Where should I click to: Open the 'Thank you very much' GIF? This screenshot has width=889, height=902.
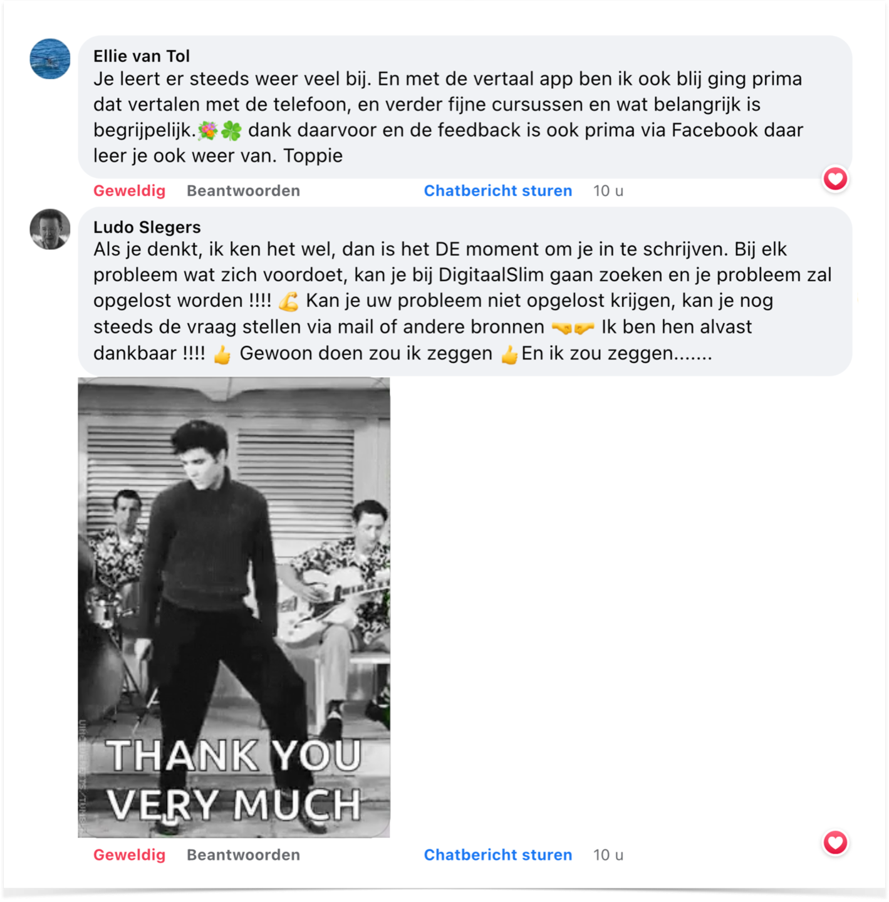(x=234, y=607)
